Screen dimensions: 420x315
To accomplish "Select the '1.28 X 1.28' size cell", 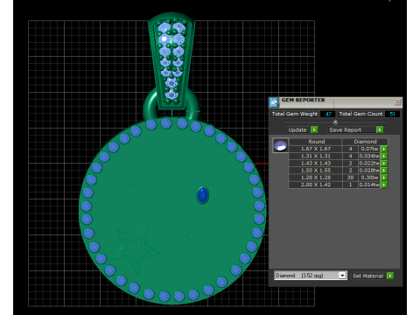I will (316, 178).
